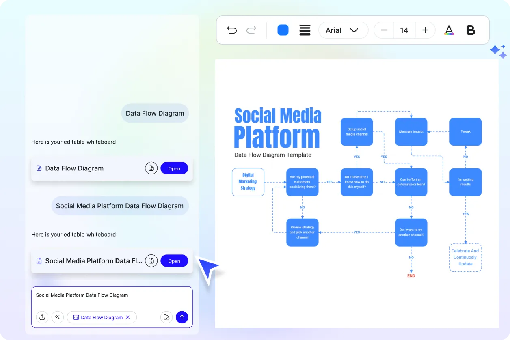Image resolution: width=510 pixels, height=340 pixels.
Task: Remove the Data Flow Diagram tag
Action: (127, 317)
